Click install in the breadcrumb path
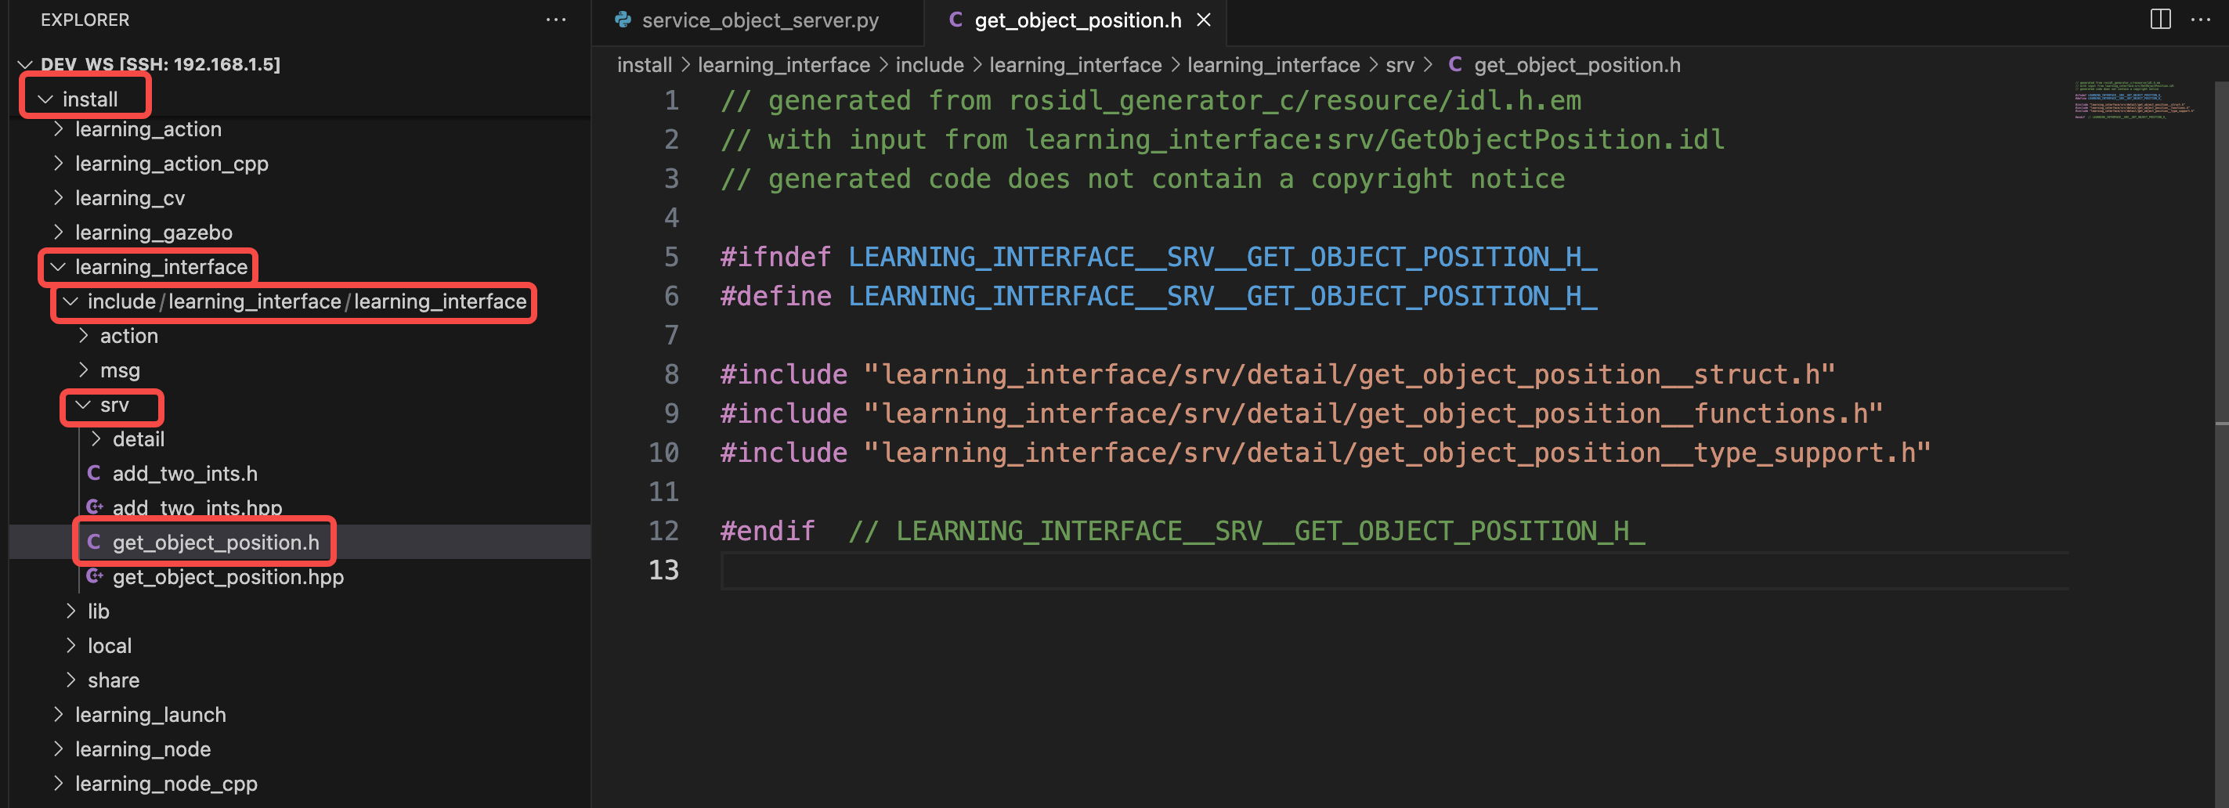 [x=644, y=65]
